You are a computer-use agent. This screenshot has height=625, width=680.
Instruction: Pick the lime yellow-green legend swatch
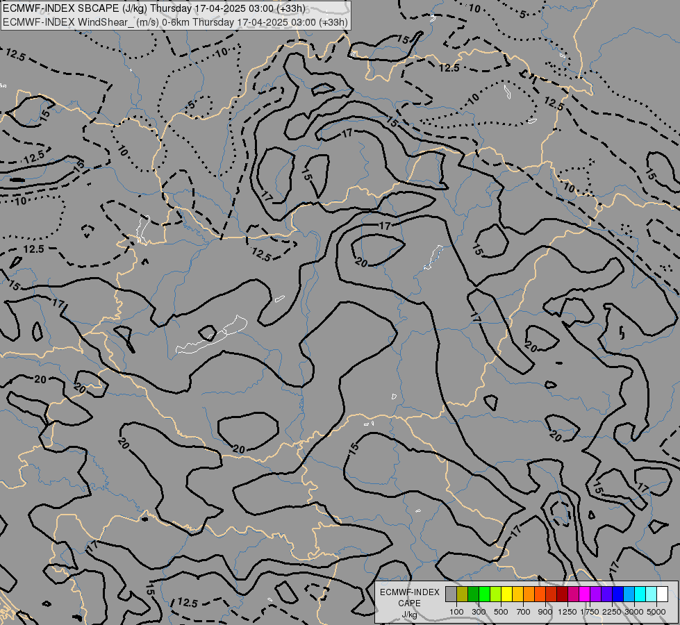tap(496, 594)
